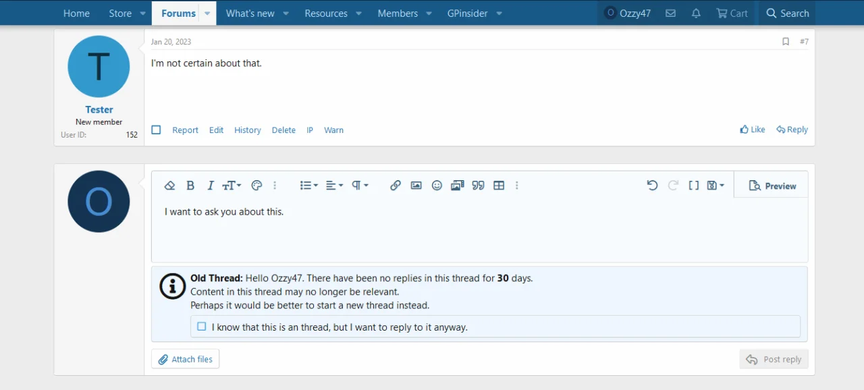This screenshot has height=390, width=864.
Task: Insert a table in the reply
Action: 499,186
